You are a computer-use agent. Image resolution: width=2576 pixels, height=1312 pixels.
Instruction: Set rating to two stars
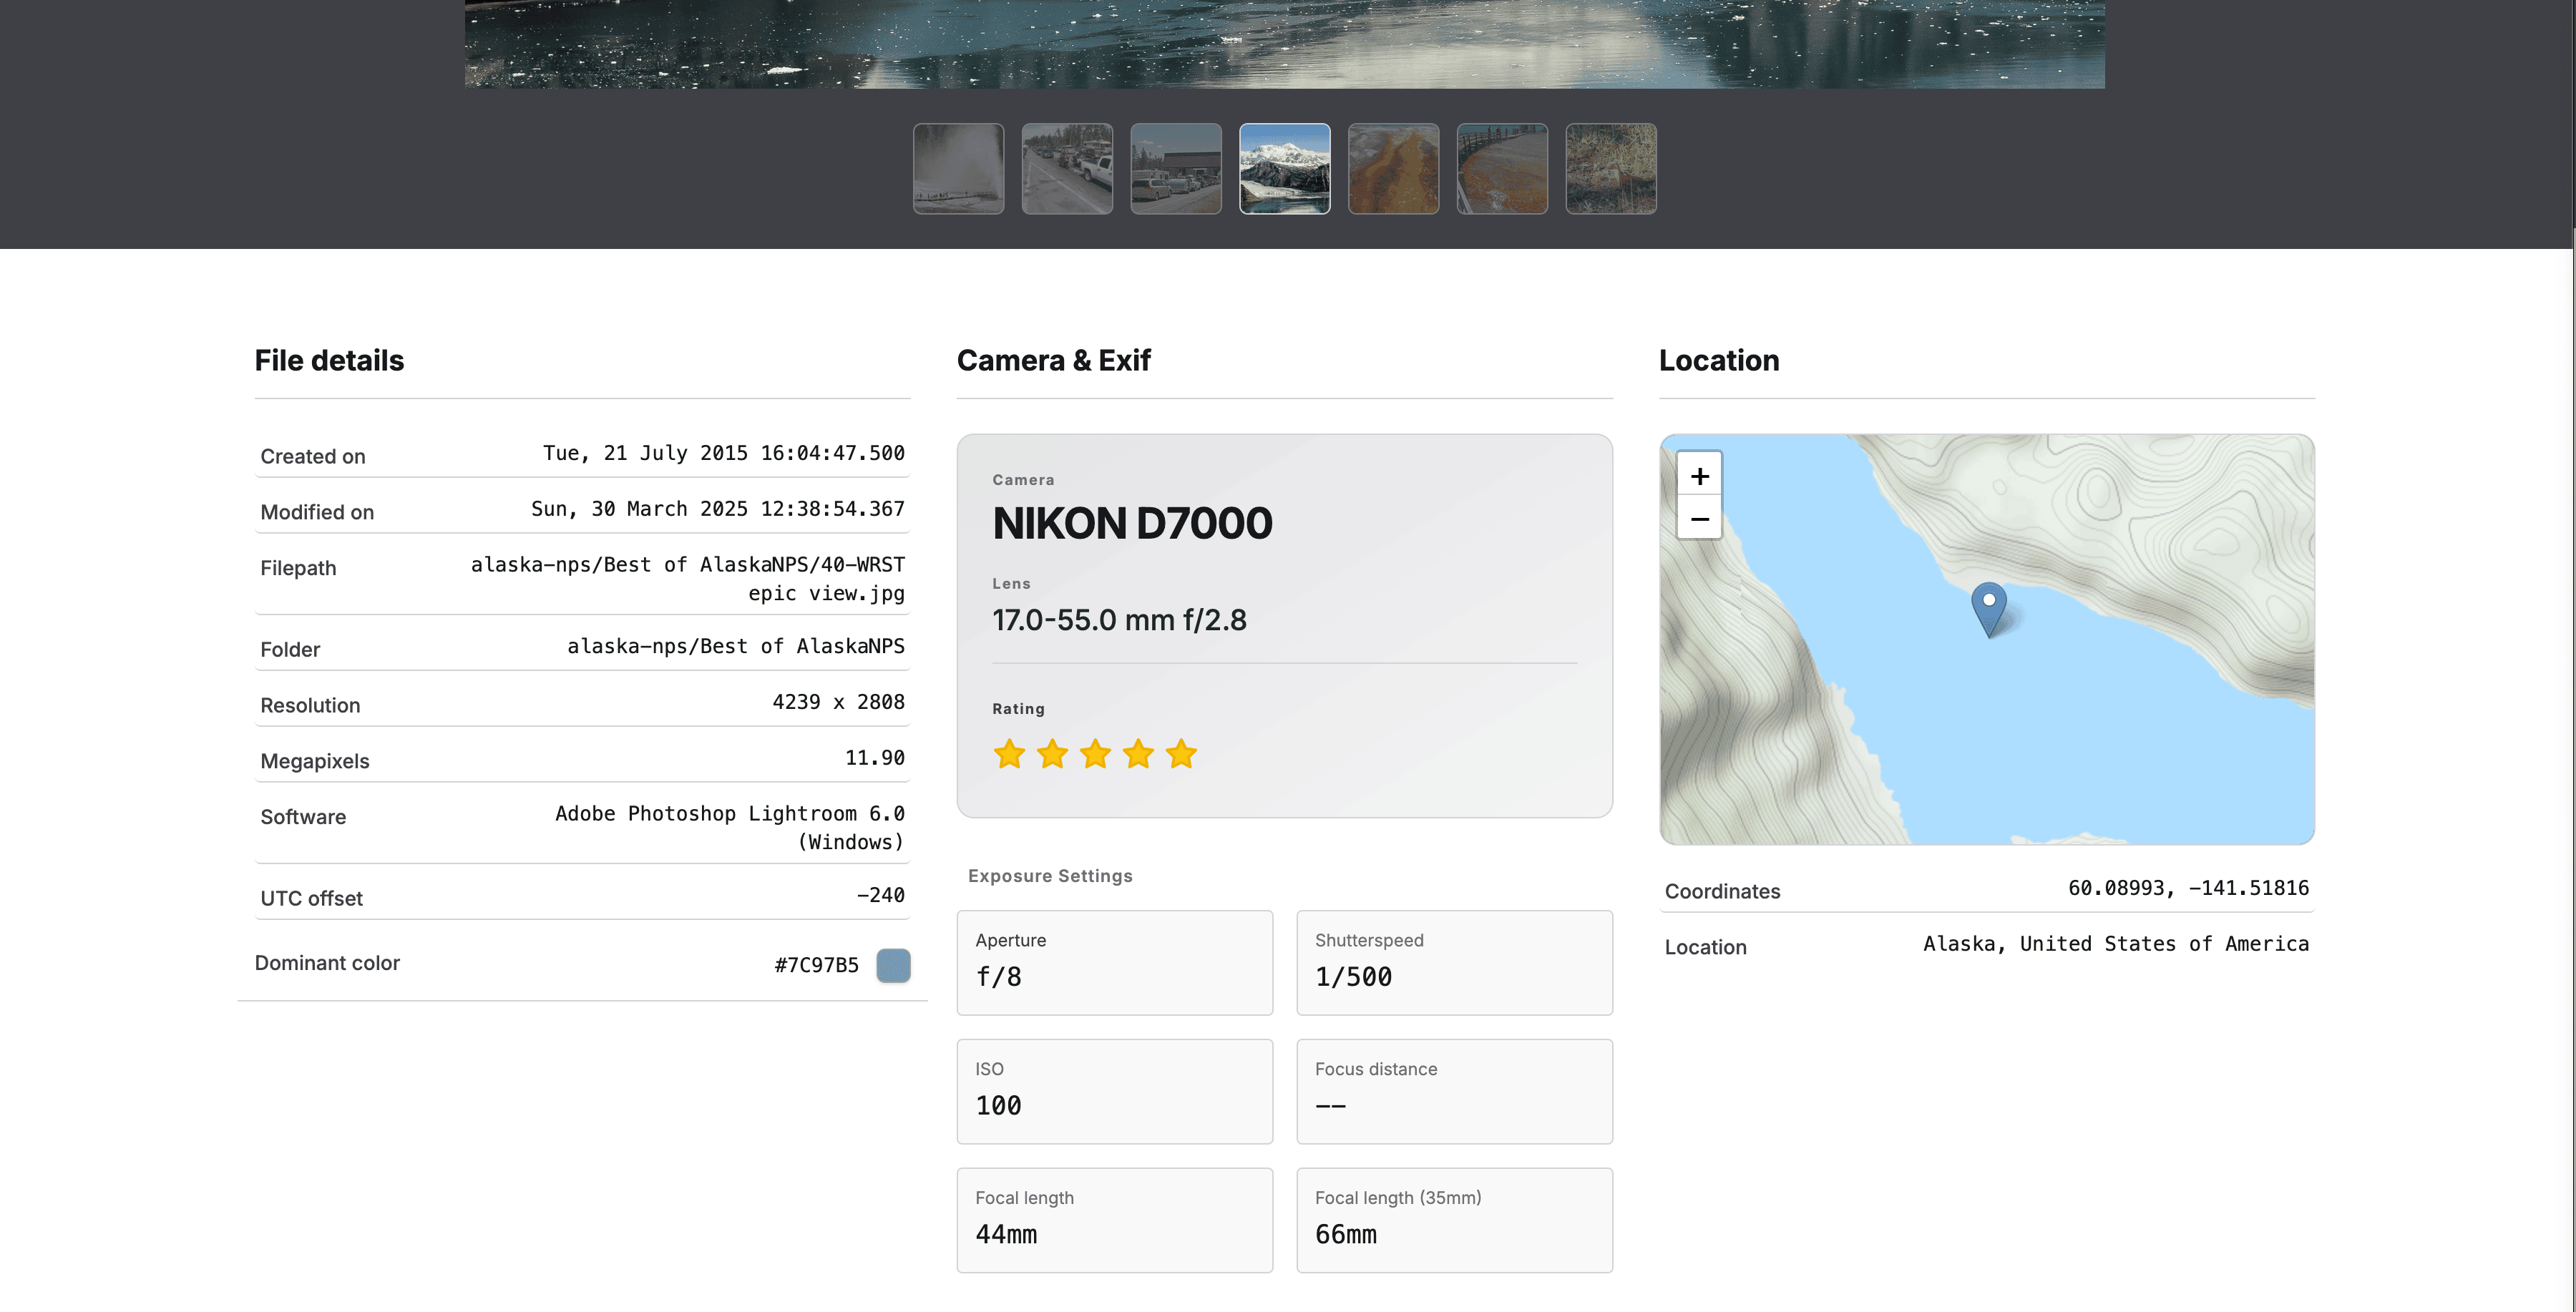(x=1052, y=754)
